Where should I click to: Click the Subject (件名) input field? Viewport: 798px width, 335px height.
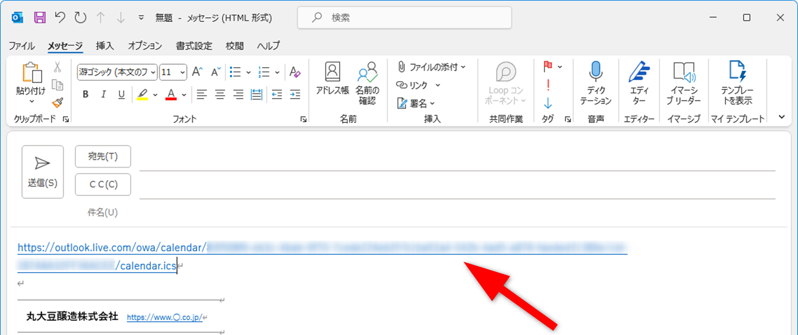(x=457, y=212)
